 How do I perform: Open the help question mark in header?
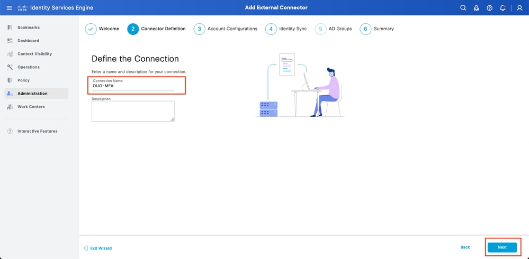489,8
